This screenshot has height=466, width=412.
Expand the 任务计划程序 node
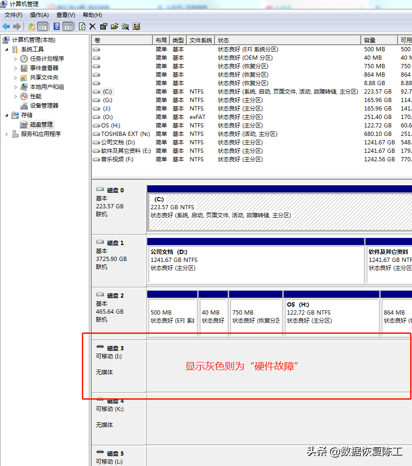(16, 59)
